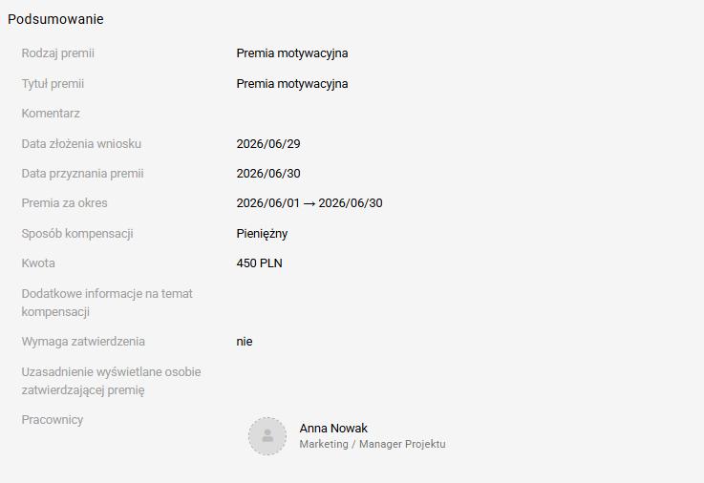The image size is (704, 483).
Task: Click the bonus grant date 2026/06/30
Action: pos(268,174)
